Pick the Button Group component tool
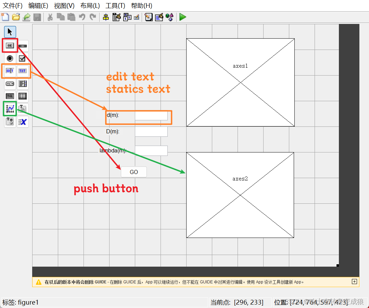Image resolution: width=369 pixels, height=308 pixels. (10, 122)
